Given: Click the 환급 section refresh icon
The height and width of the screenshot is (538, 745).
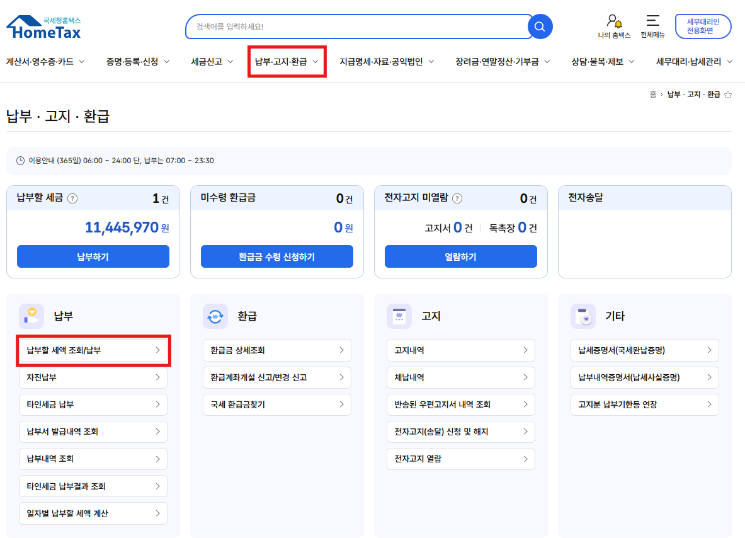Looking at the screenshot, I should coord(215,316).
